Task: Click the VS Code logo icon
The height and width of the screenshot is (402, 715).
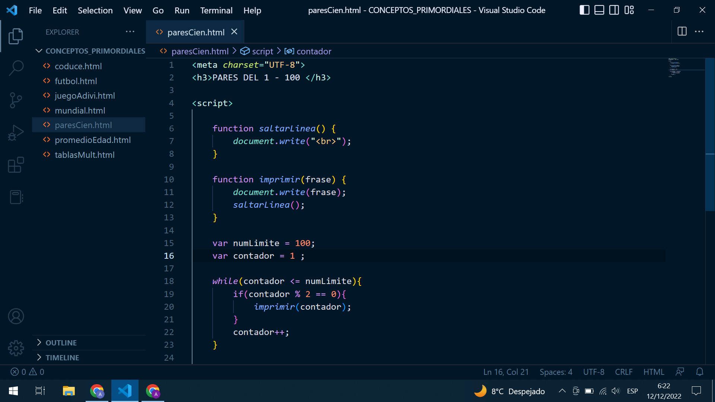Action: [12, 10]
